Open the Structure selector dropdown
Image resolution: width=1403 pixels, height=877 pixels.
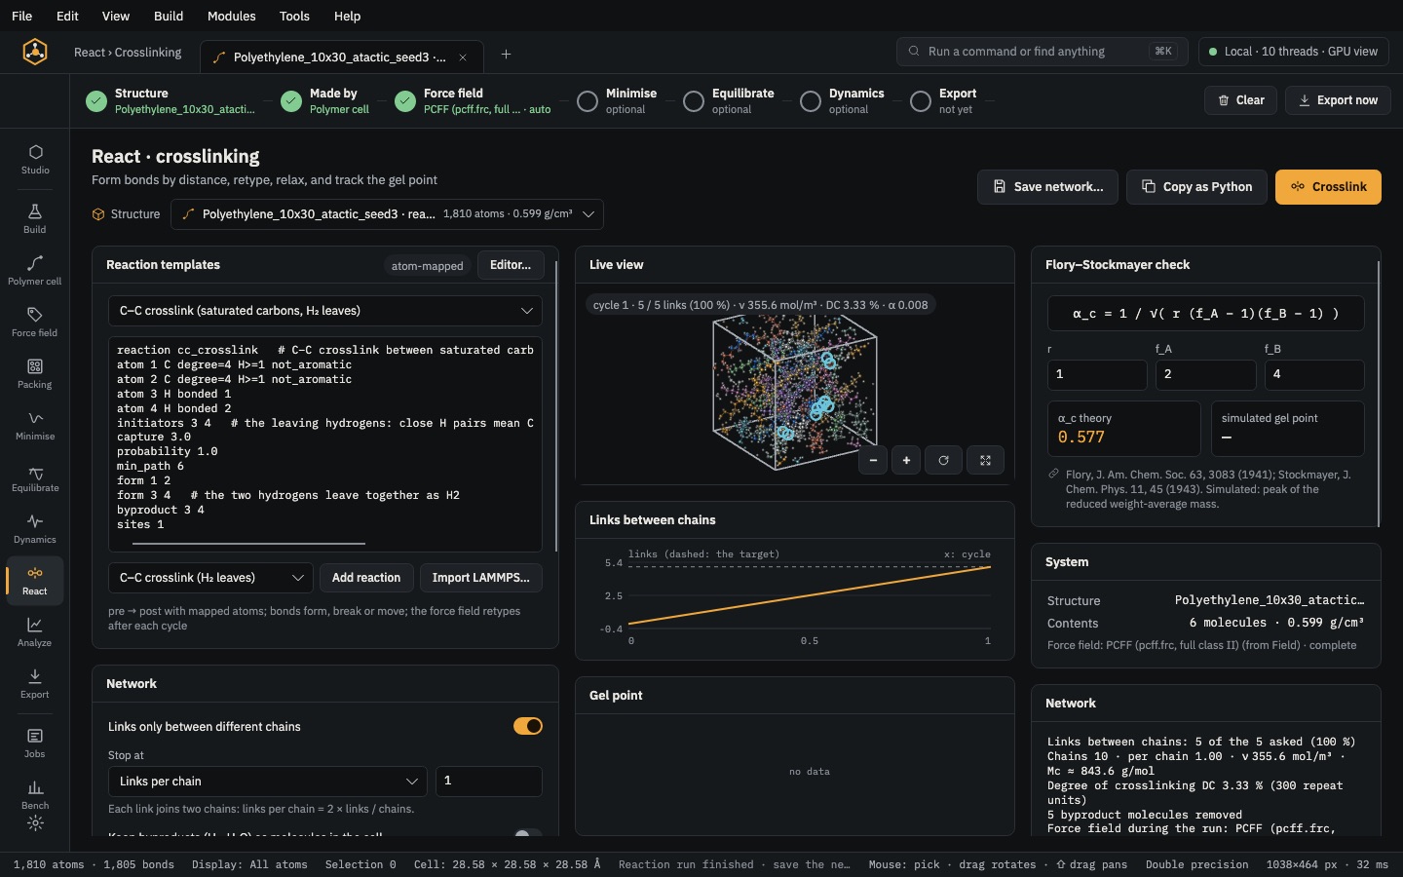point(387,214)
